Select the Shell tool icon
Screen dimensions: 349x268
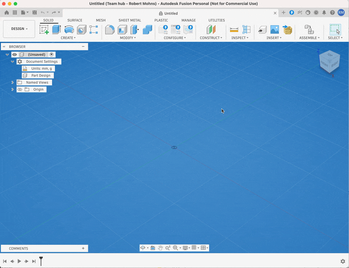[122, 29]
